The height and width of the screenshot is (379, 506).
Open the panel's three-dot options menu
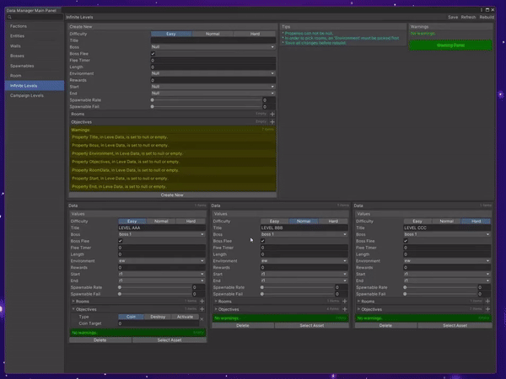pos(482,10)
